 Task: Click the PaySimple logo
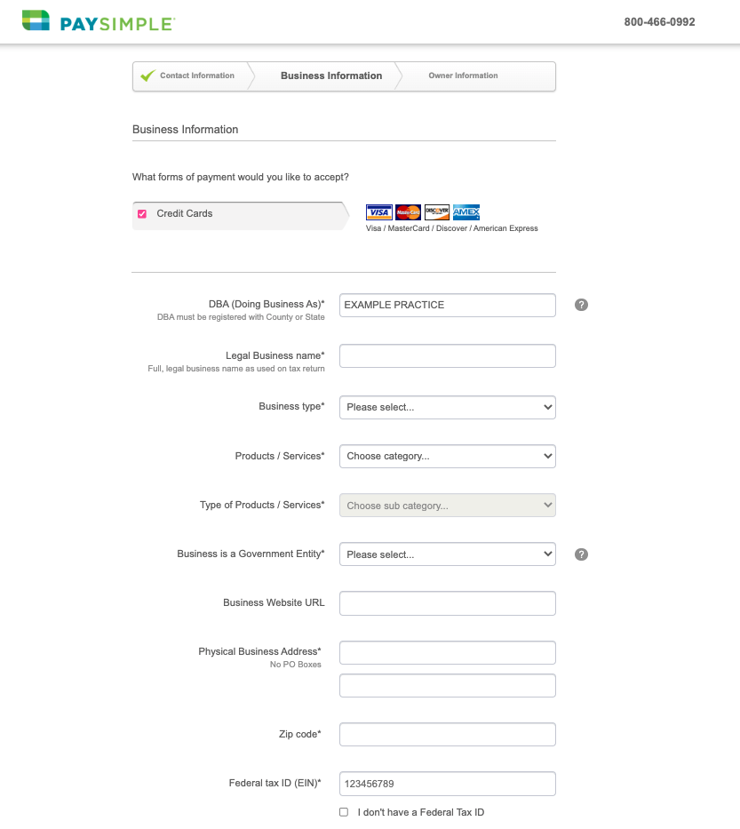pos(98,21)
